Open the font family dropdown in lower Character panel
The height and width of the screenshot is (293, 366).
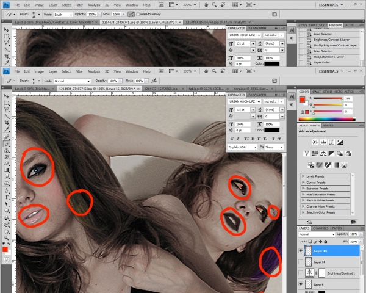pyautogui.click(x=245, y=101)
